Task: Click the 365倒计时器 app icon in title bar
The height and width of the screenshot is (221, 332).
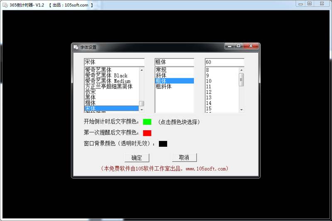Action: click(5, 4)
